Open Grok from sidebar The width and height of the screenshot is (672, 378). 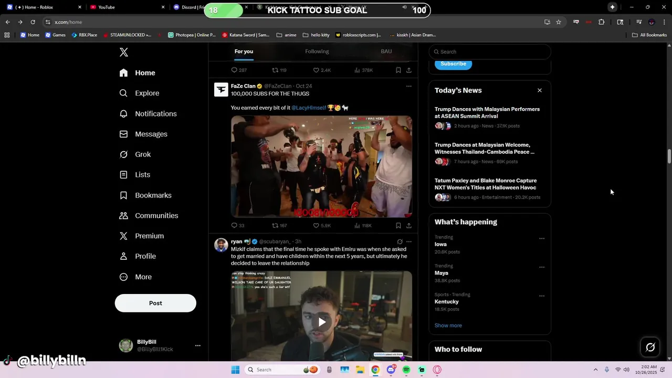[x=135, y=154]
